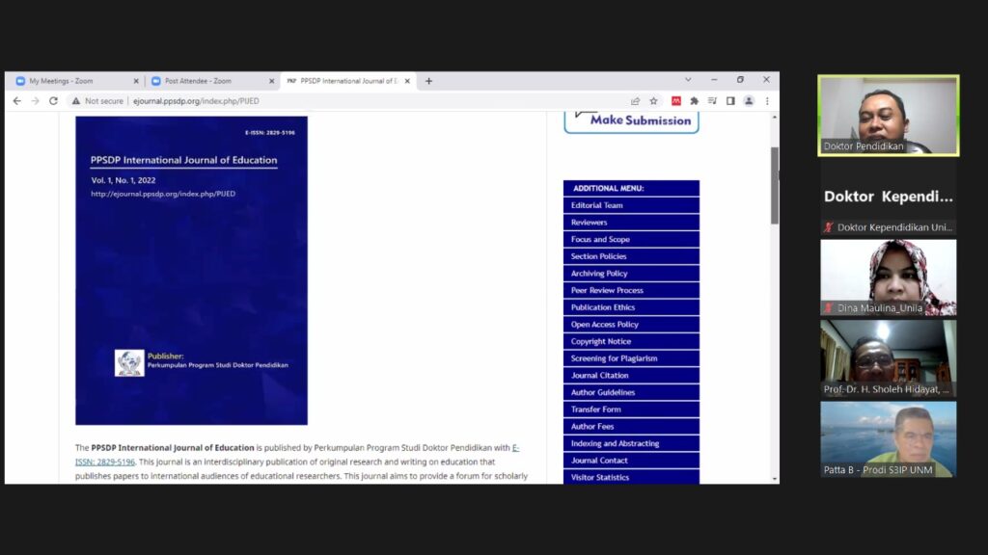Open Chrome profile avatar icon
Viewport: 988px width, 555px height.
[x=748, y=101]
